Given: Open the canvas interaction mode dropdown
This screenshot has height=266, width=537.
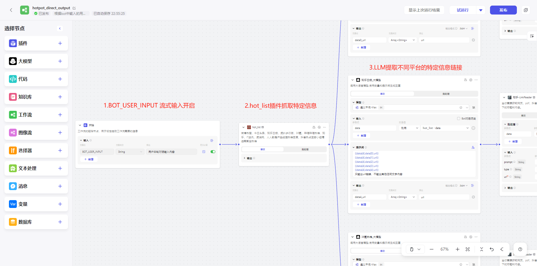Looking at the screenshot, I should tap(415, 249).
